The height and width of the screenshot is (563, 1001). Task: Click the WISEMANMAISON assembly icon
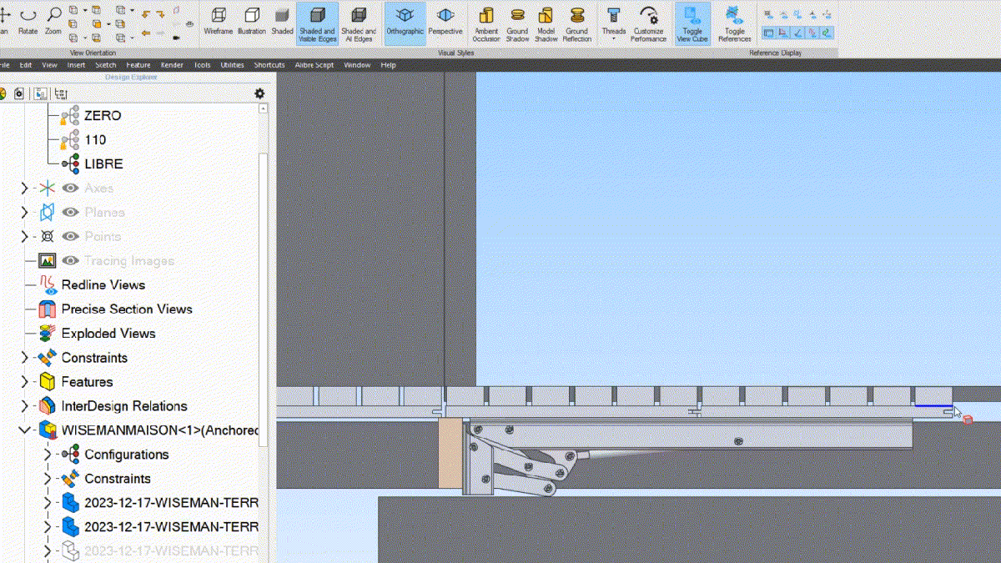pos(47,430)
